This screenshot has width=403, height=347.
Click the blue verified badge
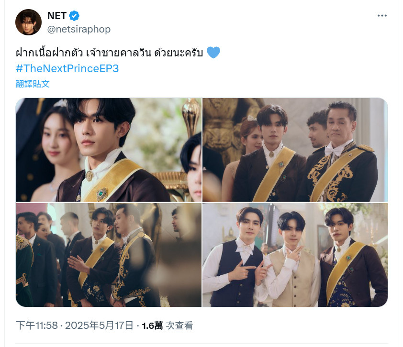74,16
